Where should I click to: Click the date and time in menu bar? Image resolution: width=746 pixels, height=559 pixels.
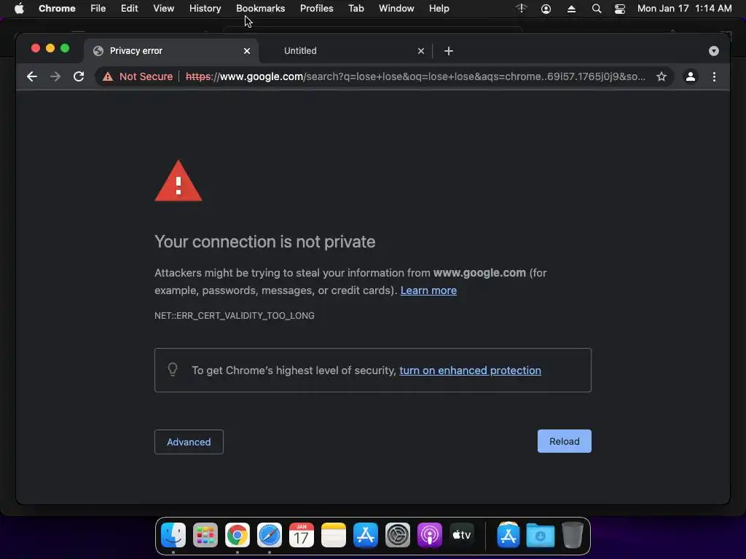685,9
